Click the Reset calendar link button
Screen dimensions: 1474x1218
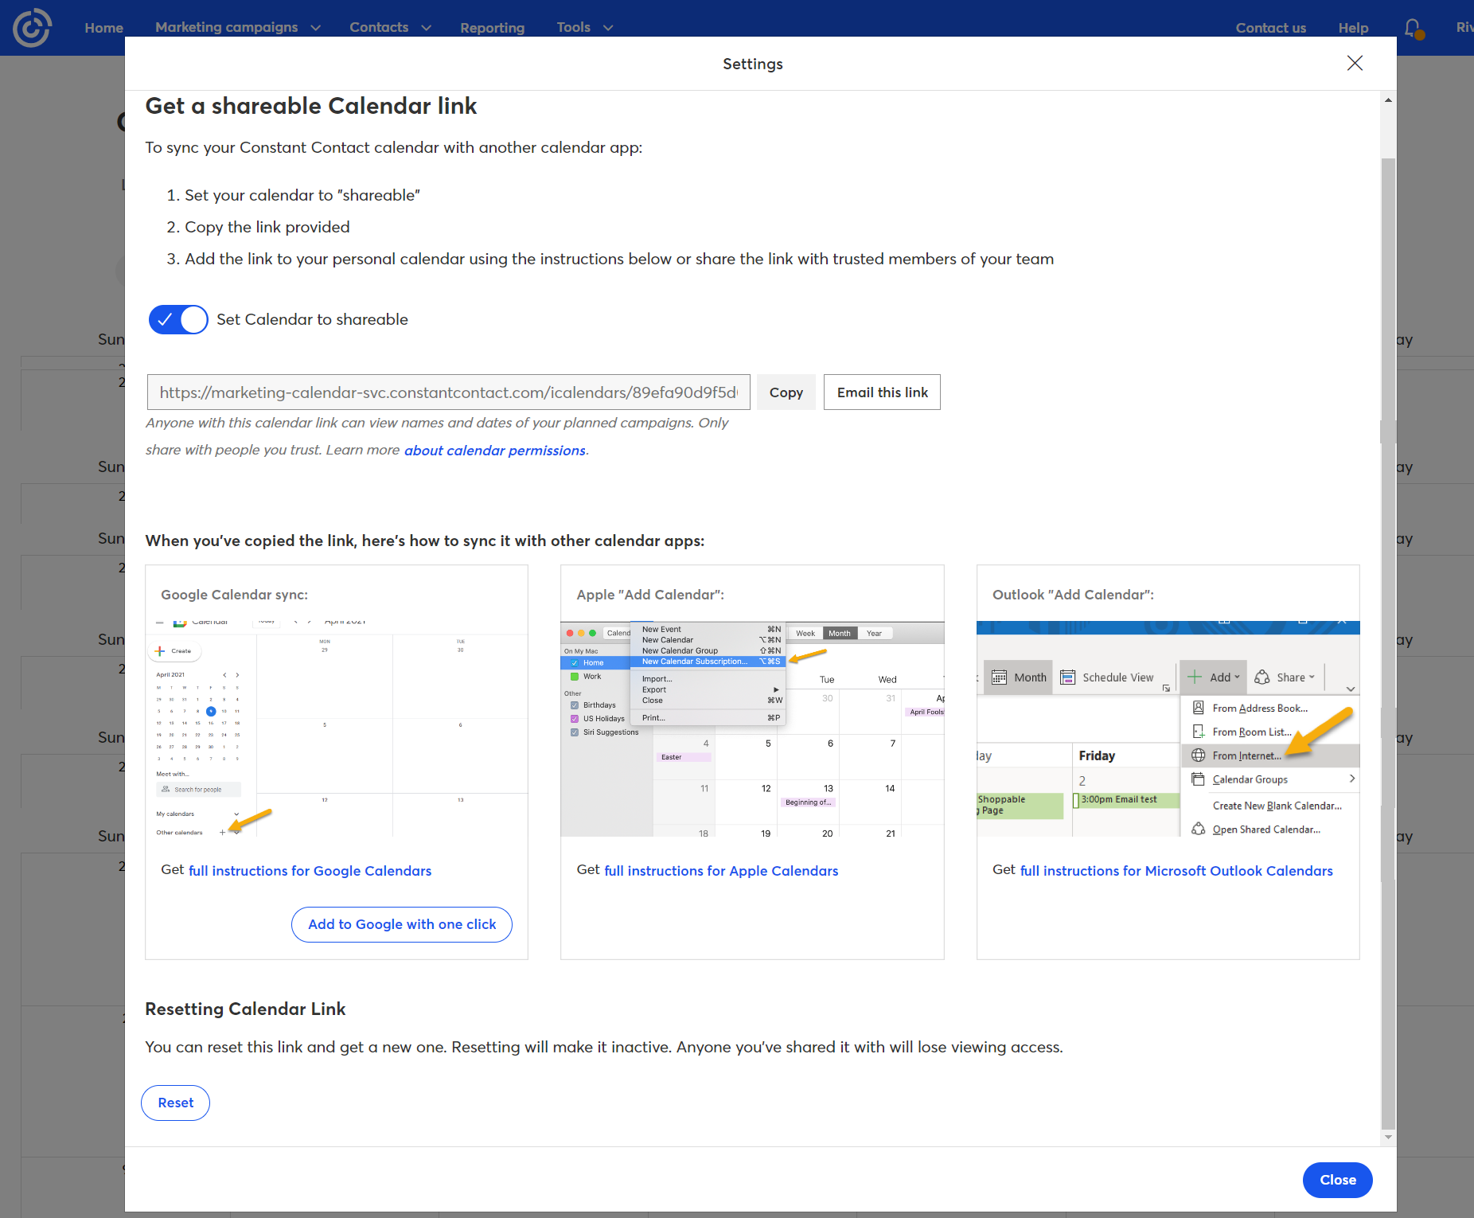(175, 1103)
